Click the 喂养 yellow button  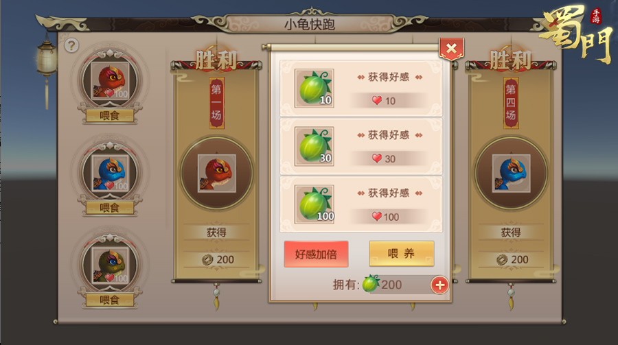tap(402, 254)
